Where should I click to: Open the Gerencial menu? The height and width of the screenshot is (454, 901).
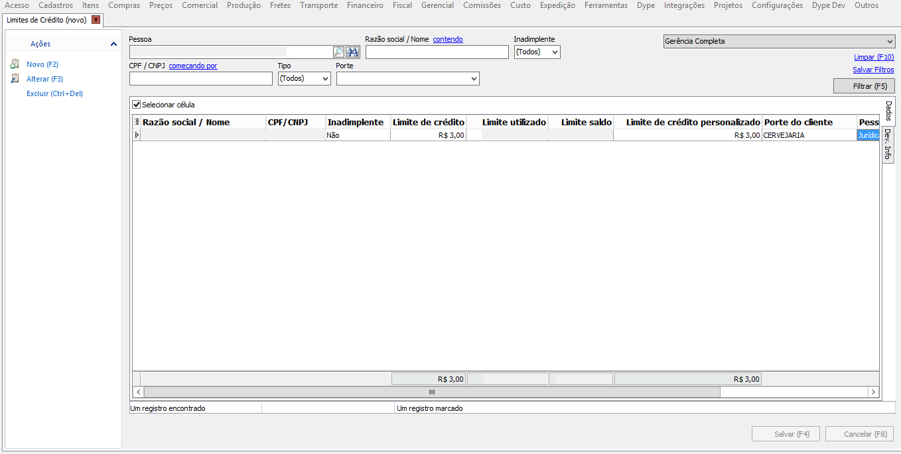(438, 5)
